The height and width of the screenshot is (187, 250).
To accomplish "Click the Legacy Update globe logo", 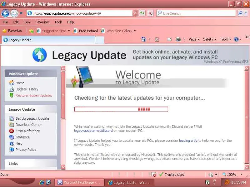I will pyautogui.click(x=40, y=55).
